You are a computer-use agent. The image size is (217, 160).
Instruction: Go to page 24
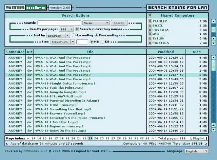(96, 138)
